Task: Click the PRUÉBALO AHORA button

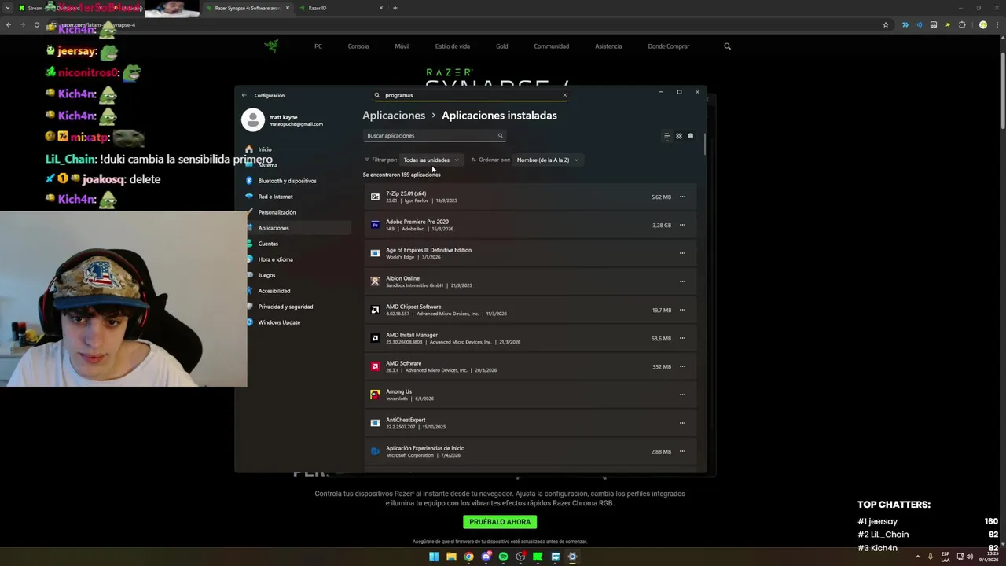Action: 500,522
